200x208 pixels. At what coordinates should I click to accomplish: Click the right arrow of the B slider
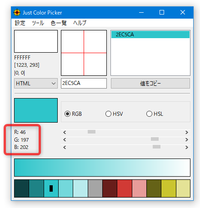(x=187, y=147)
